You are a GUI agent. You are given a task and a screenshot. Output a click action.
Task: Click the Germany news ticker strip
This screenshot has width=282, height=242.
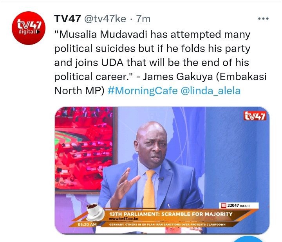pyautogui.click(x=167, y=224)
